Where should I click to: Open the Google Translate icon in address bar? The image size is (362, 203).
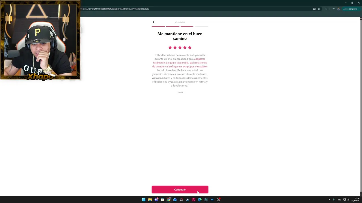(x=314, y=9)
